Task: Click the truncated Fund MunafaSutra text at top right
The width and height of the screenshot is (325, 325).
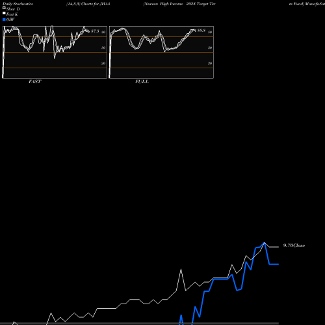Action: (307, 4)
